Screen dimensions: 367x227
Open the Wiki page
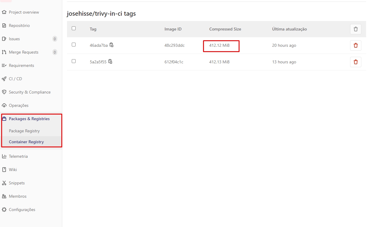pos(13,170)
